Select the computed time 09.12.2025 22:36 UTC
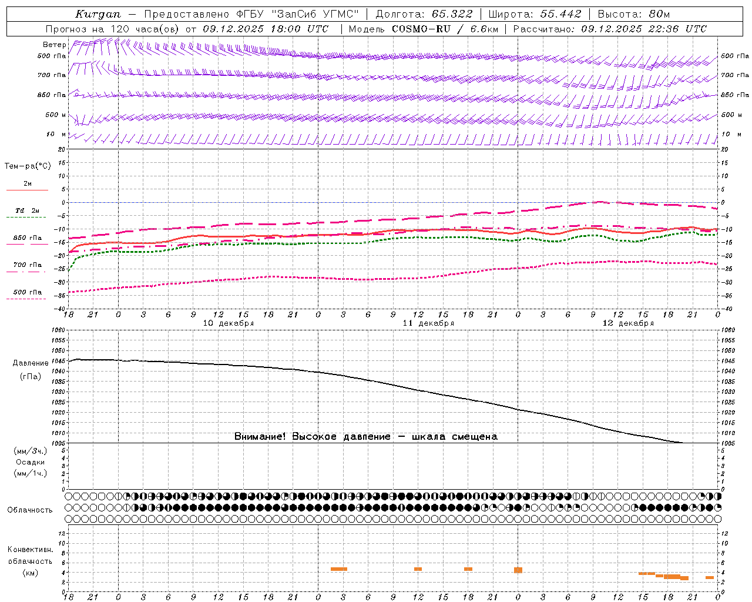 pyautogui.click(x=644, y=29)
